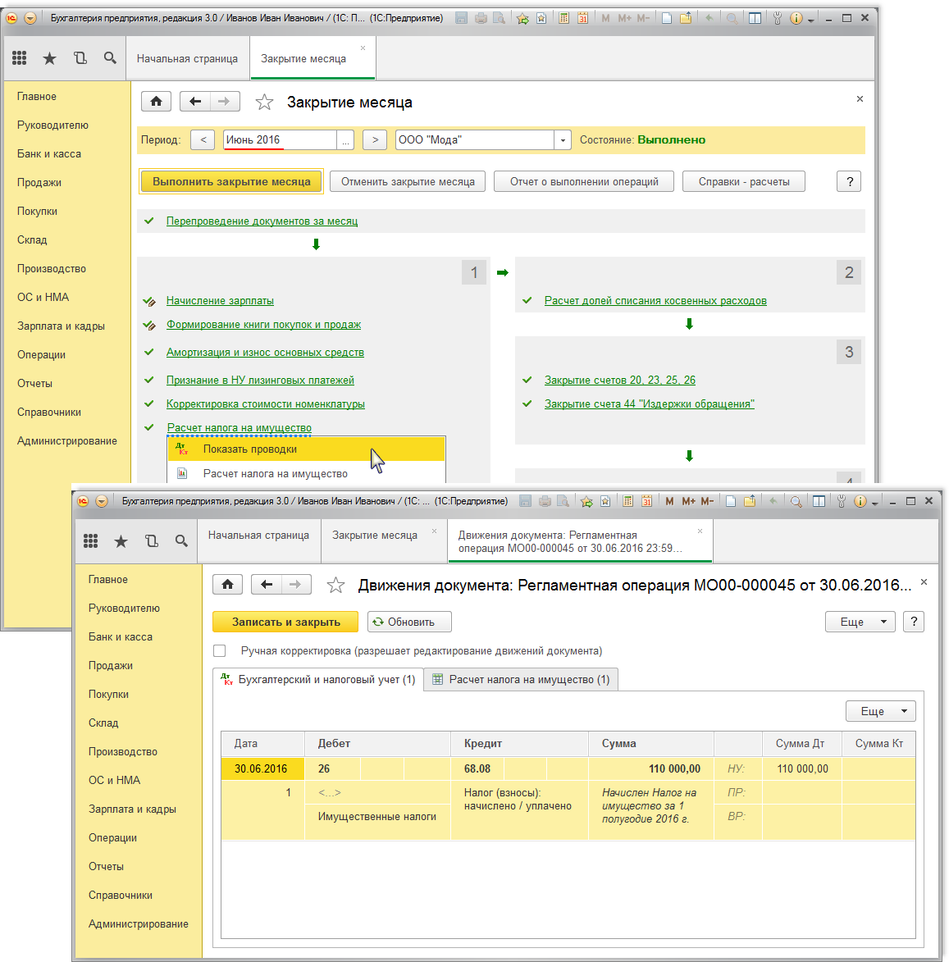Image resolution: width=949 pixels, height=962 pixels.
Task: Click Обновить button
Action: coord(410,622)
